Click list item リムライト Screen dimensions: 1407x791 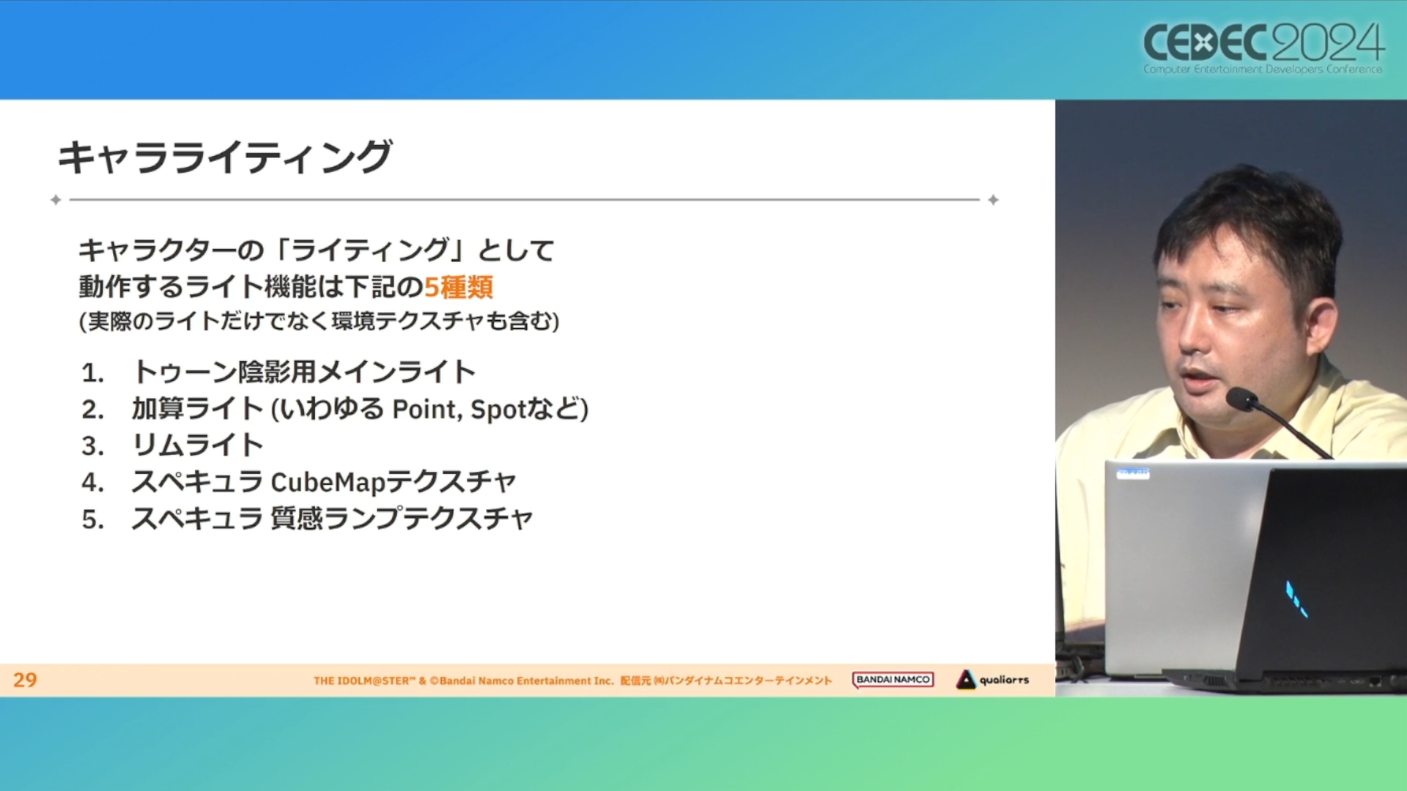pos(197,445)
